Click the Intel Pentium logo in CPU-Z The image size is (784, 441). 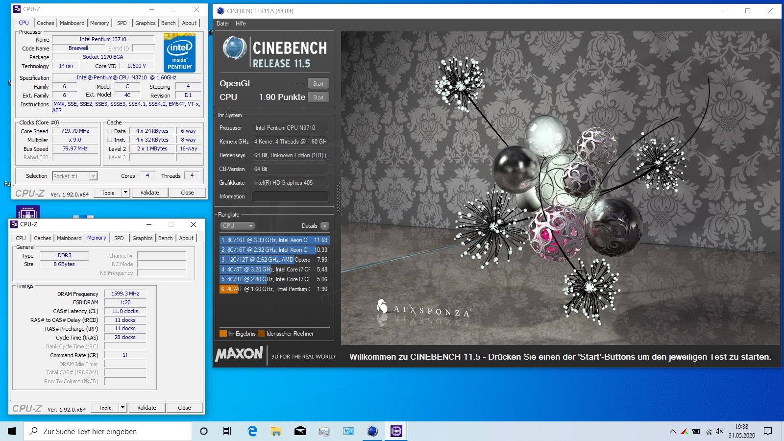coord(179,52)
